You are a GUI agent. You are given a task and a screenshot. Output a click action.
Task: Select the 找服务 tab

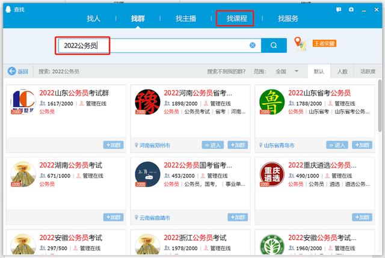coord(288,19)
